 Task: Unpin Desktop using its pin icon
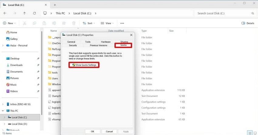[38, 58]
